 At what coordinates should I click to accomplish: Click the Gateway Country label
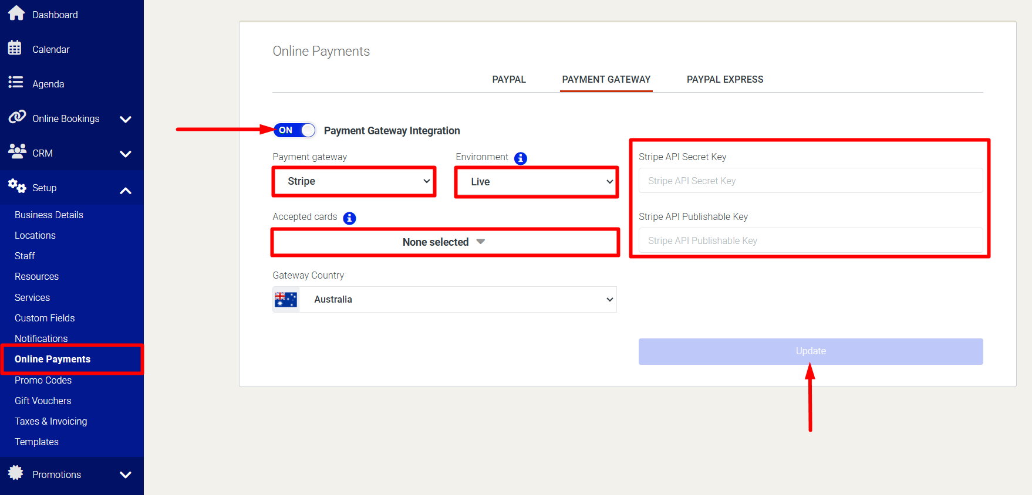coord(308,275)
